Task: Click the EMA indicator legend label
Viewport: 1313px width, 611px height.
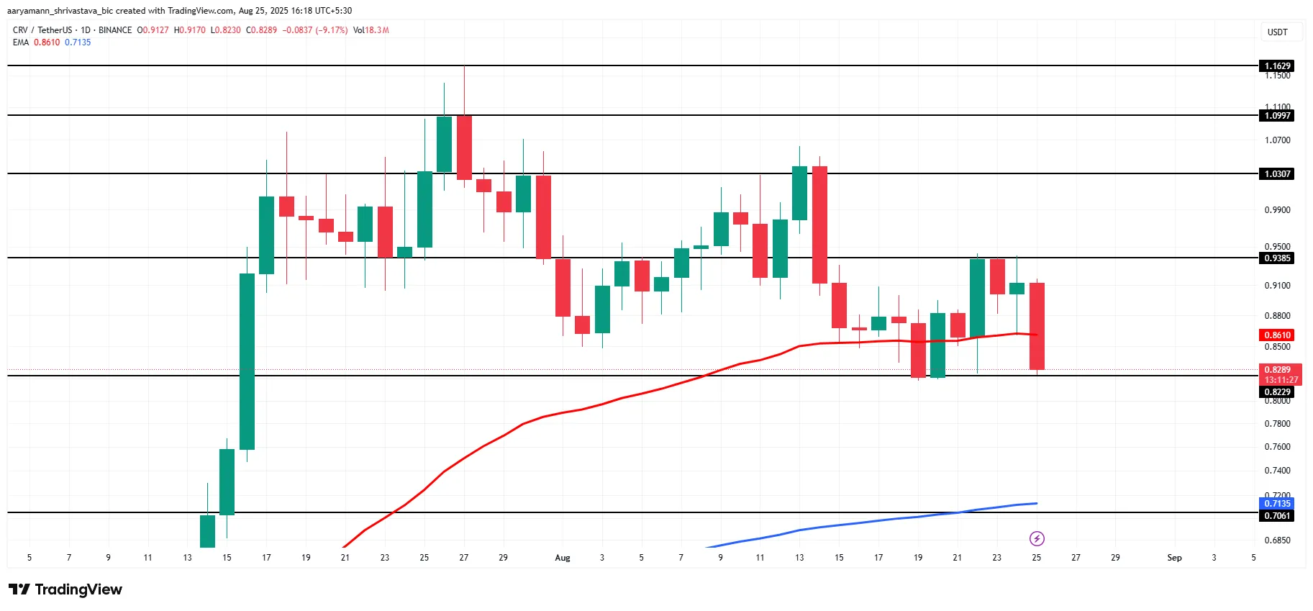Action: [21, 42]
